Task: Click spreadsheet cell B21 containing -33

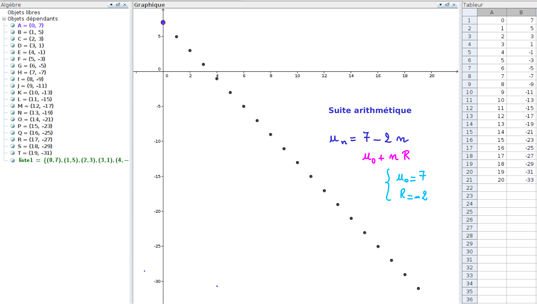Action: pos(521,180)
